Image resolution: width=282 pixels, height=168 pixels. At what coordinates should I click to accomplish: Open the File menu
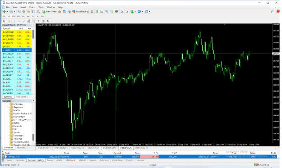pyautogui.click(x=8, y=7)
